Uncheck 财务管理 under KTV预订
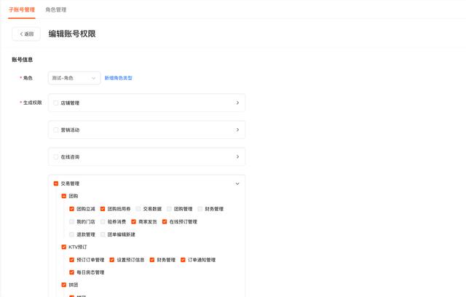This screenshot has height=297, width=466. tap(152, 260)
